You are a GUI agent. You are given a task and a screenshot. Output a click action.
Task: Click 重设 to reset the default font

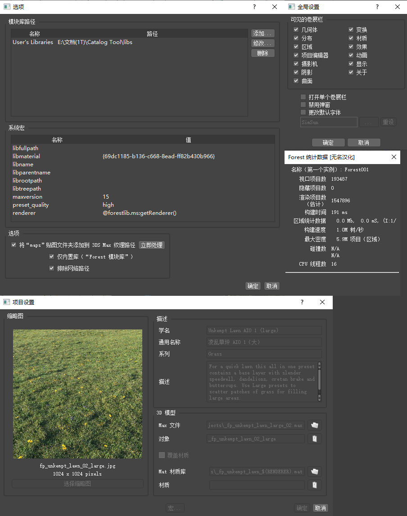point(388,122)
